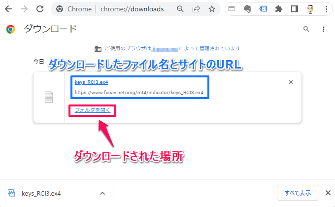Expand options for keys_RCI3.ex4 in download bar
The height and width of the screenshot is (207, 335).
pyautogui.click(x=102, y=193)
